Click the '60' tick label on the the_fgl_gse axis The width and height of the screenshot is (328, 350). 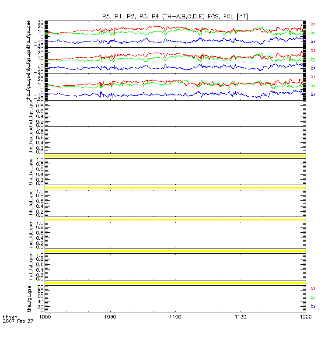pos(41,296)
